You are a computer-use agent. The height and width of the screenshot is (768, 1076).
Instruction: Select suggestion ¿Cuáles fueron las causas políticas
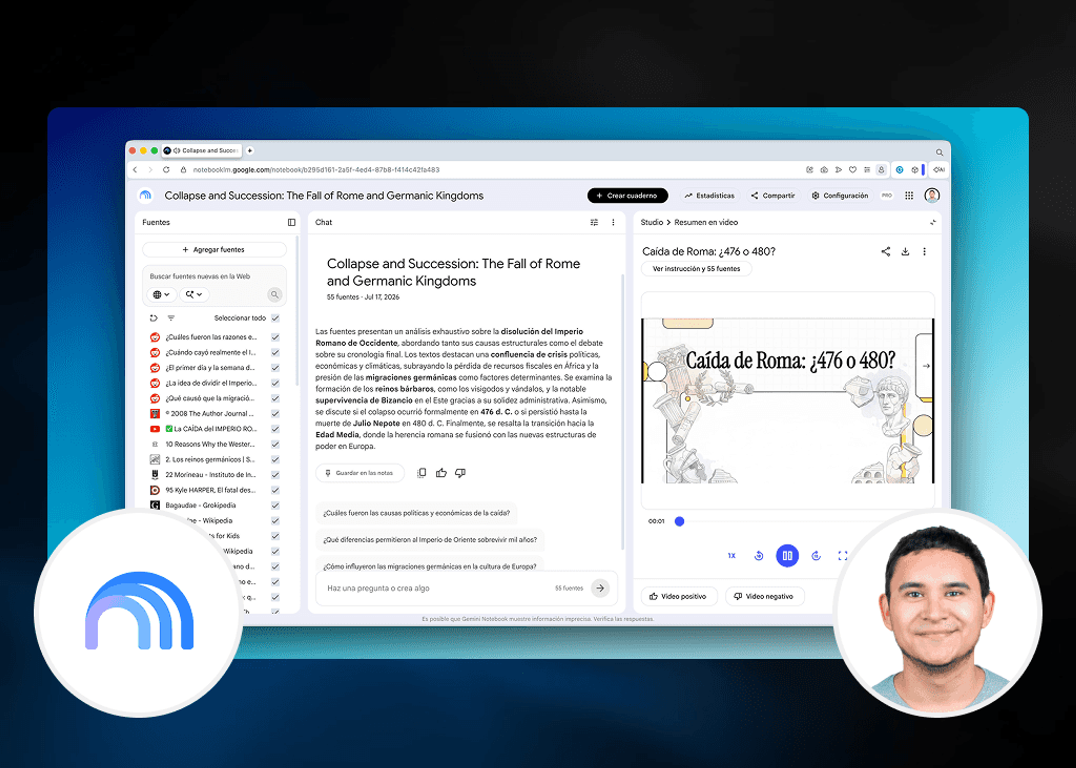pyautogui.click(x=416, y=513)
